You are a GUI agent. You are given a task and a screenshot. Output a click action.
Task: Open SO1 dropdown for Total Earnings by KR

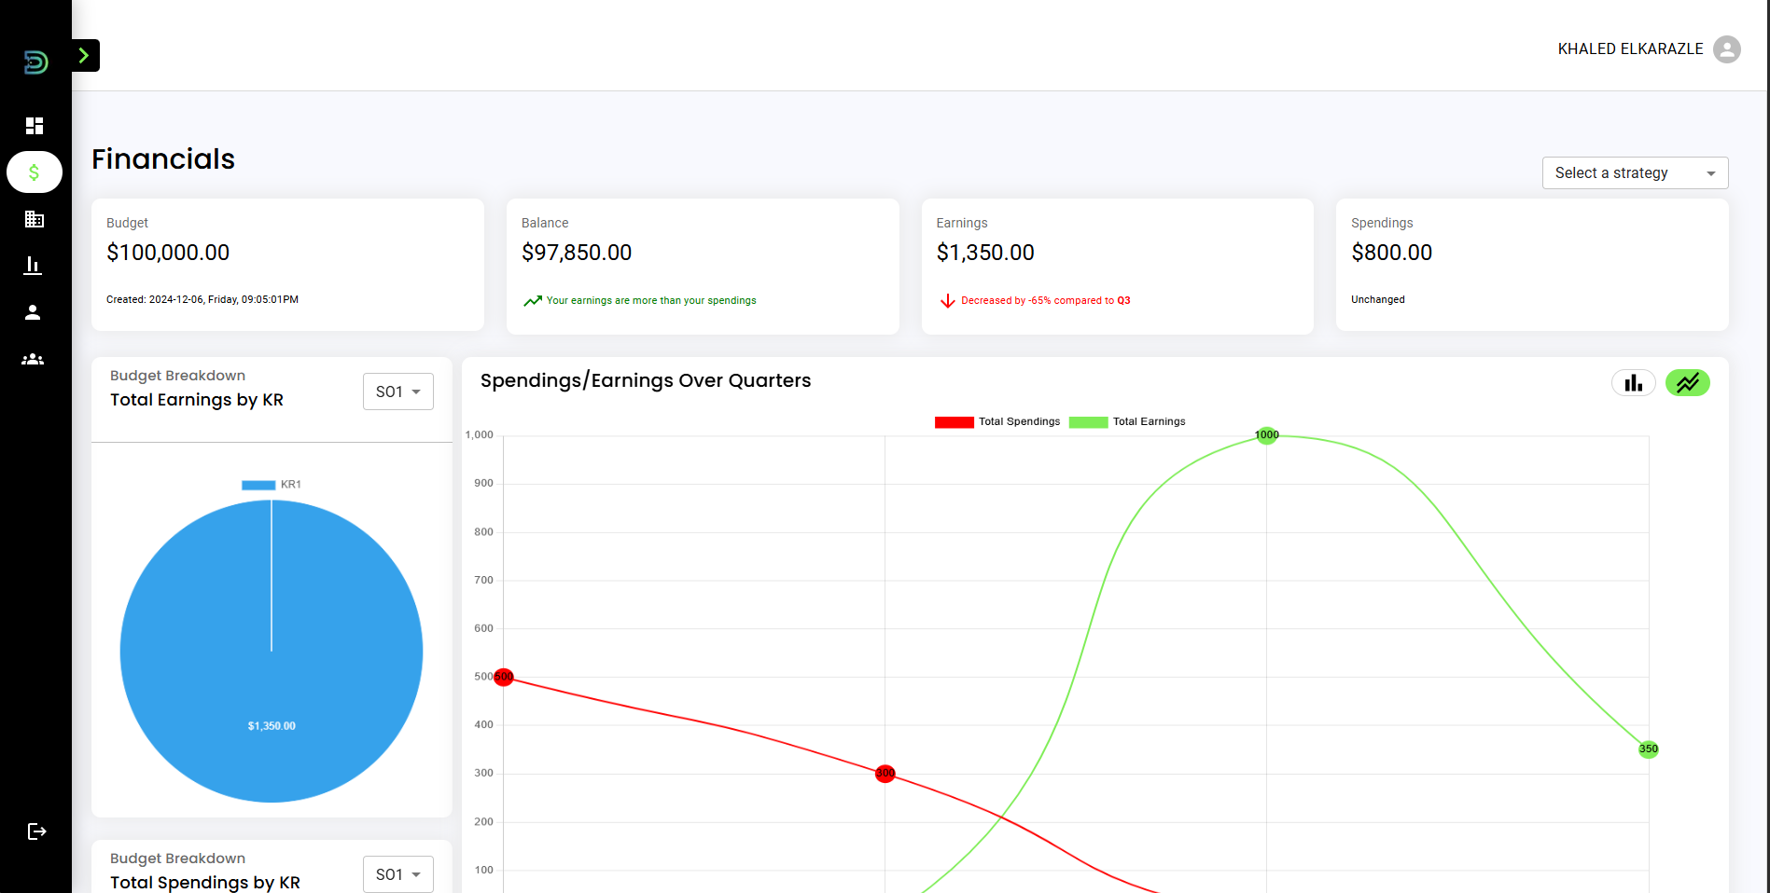tap(398, 392)
